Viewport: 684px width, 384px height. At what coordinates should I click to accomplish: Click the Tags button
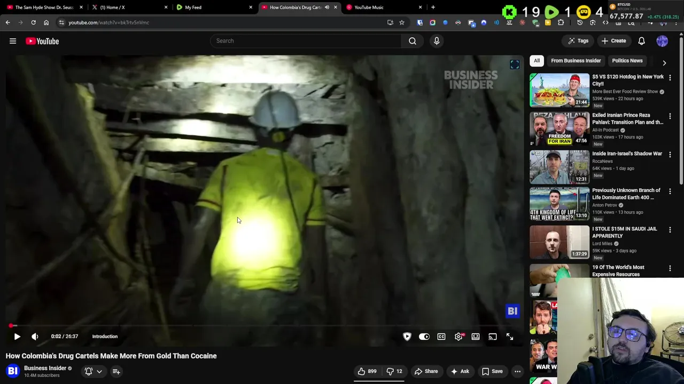click(x=578, y=41)
